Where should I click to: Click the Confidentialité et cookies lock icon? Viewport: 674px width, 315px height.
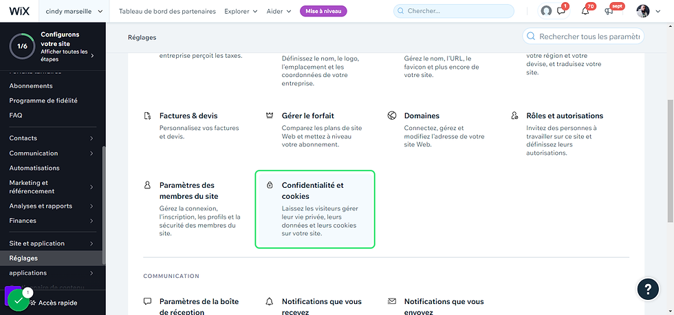click(x=270, y=185)
